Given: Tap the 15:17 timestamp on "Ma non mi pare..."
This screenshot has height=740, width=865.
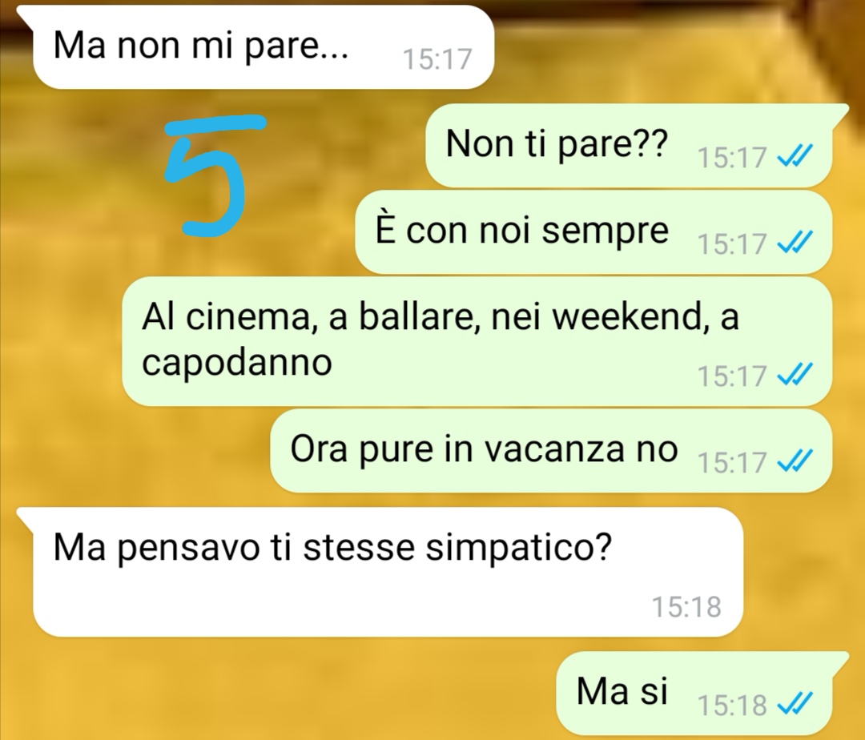Looking at the screenshot, I should [437, 59].
